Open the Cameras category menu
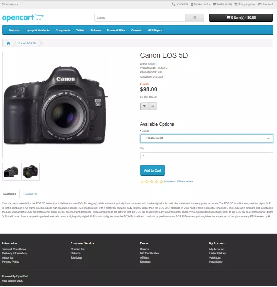 click(136, 30)
